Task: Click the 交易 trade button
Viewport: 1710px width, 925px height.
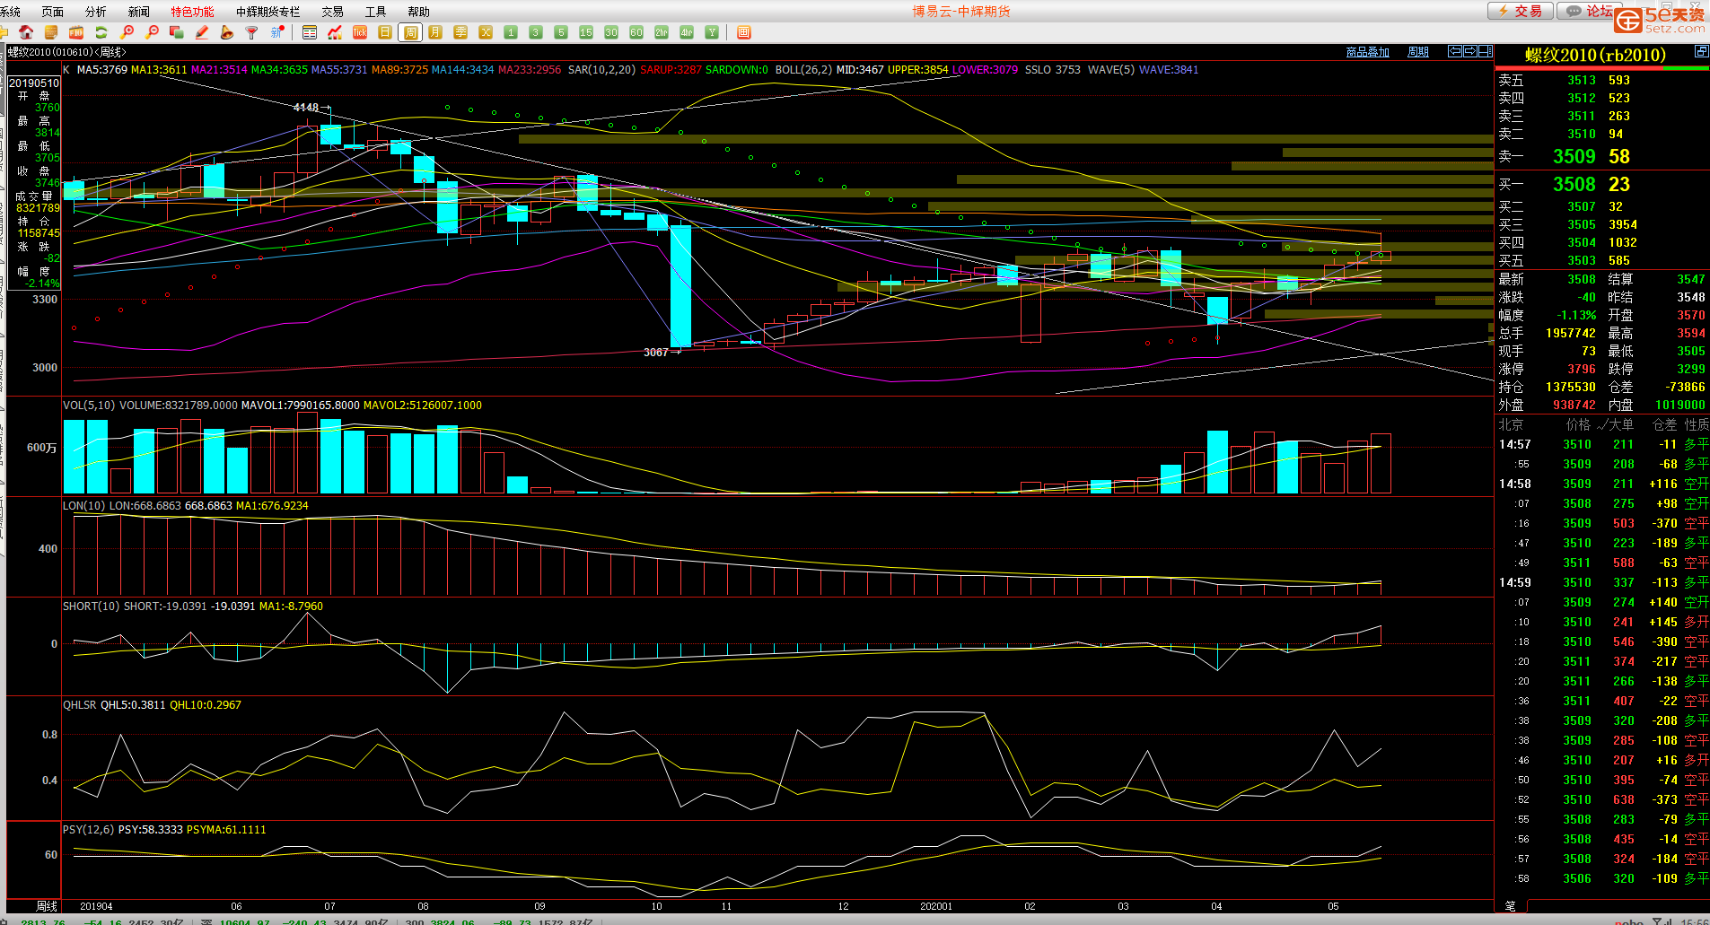Action: [1520, 11]
